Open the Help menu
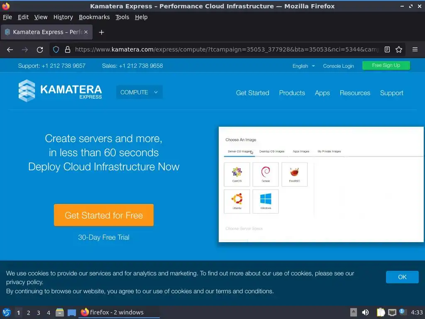425x319 pixels. click(x=141, y=17)
